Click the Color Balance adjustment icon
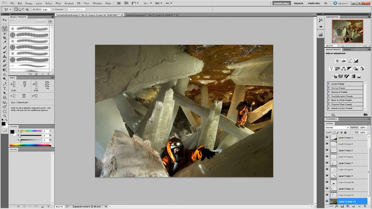 [x=344, y=69]
